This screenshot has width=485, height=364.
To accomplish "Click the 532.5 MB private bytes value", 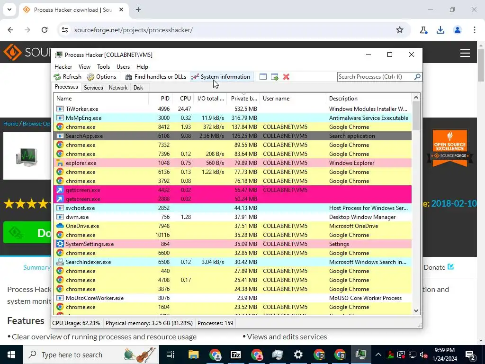I will 246,109.
